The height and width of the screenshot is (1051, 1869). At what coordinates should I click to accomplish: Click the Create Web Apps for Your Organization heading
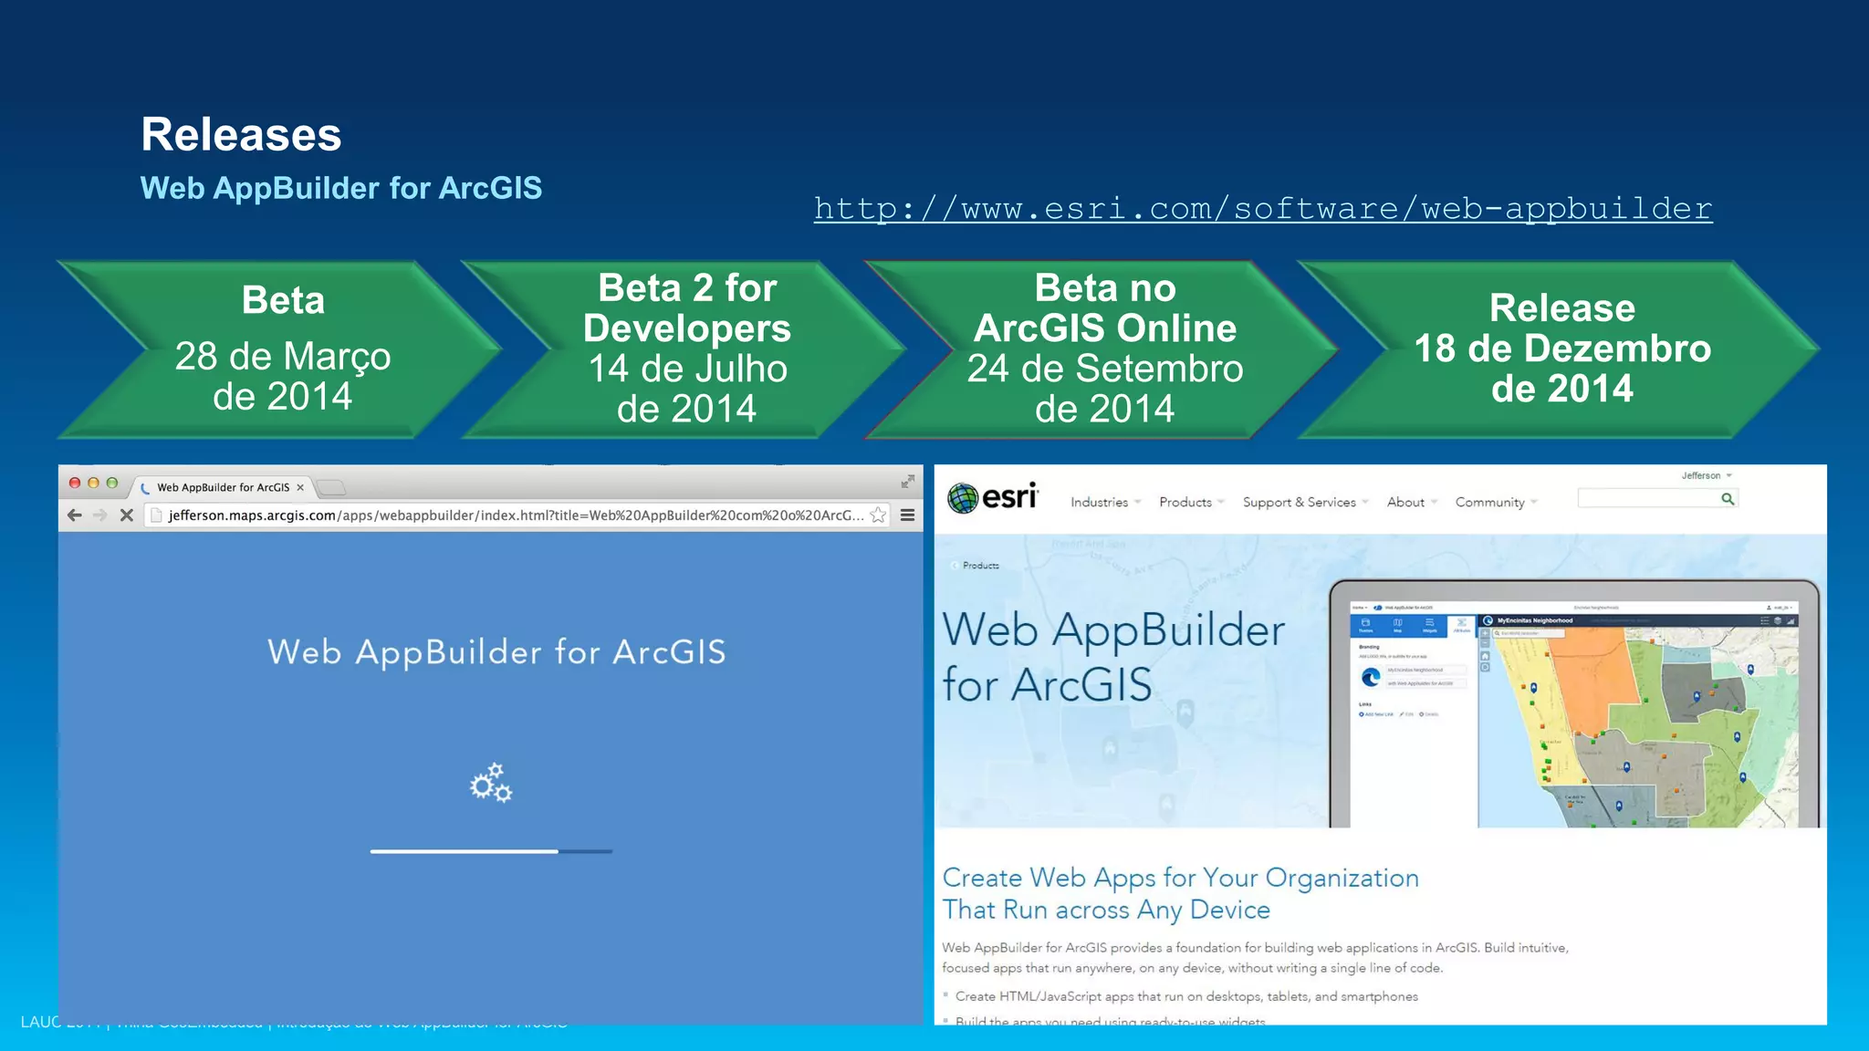[x=1180, y=893]
